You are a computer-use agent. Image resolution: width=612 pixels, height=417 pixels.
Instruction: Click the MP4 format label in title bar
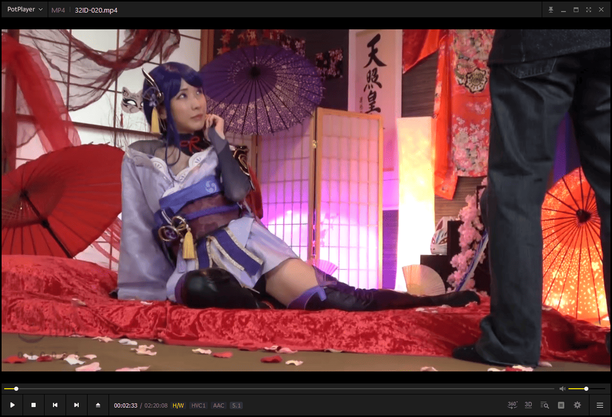tap(58, 10)
